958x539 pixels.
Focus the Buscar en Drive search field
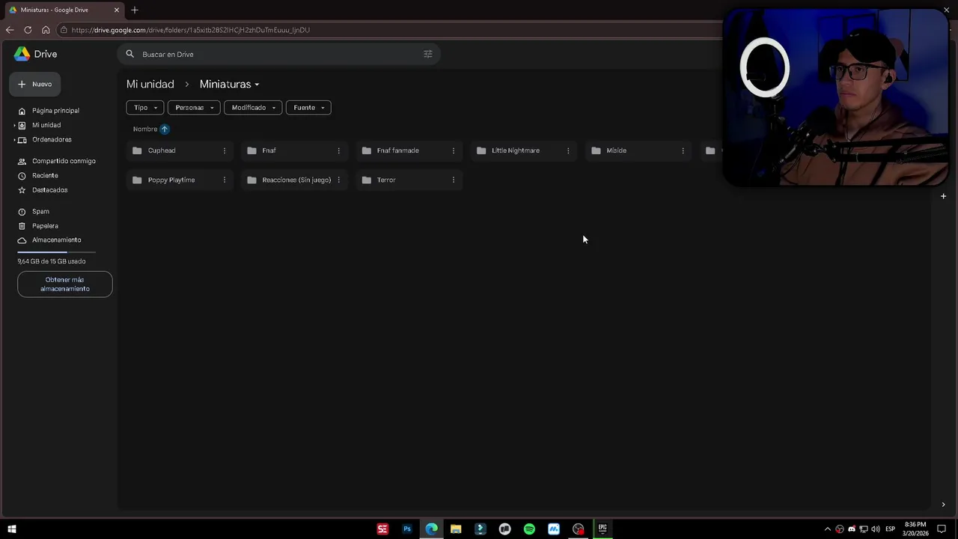click(277, 54)
